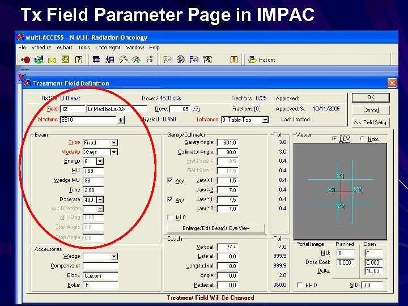408x306 pixels.
Task: Open the Wedge accessory dropdown
Action: (114, 256)
